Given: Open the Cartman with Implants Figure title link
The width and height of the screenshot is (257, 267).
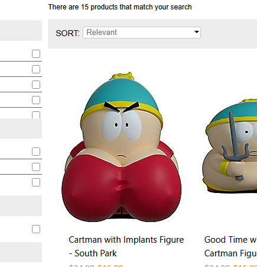Looking at the screenshot, I should pos(126,246).
